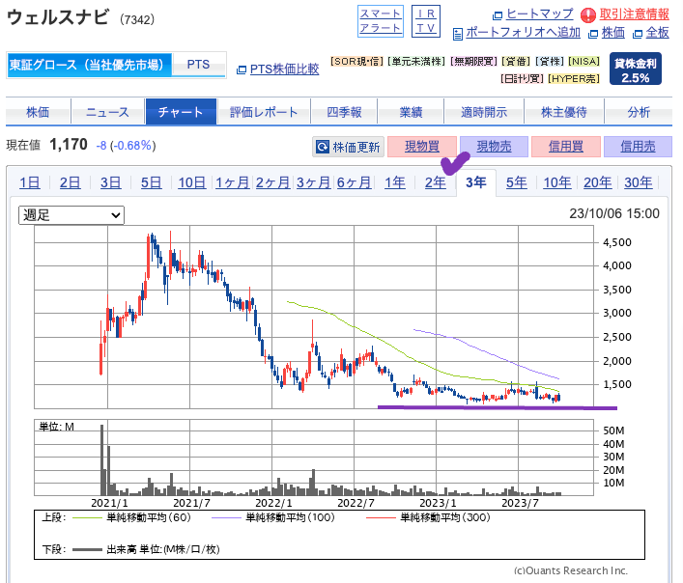Screen dimensions: 683x583
Task: Select the 1日 chart period
Action: [x=30, y=182]
